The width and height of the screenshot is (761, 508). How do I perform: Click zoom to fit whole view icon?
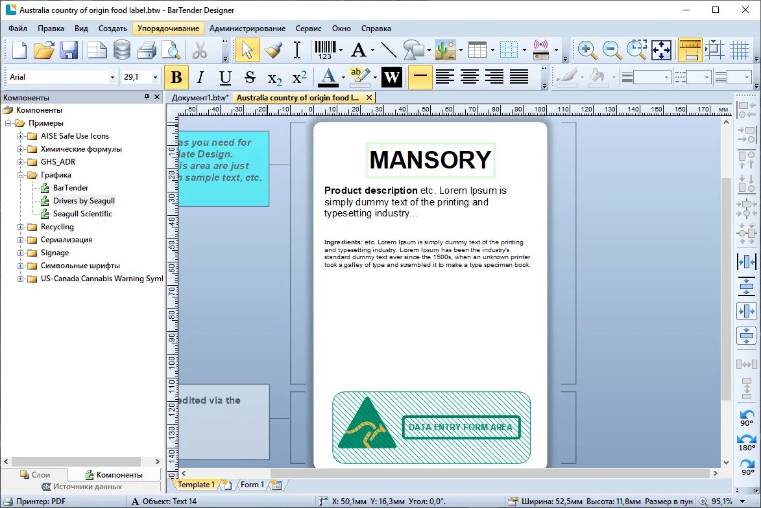click(x=662, y=50)
